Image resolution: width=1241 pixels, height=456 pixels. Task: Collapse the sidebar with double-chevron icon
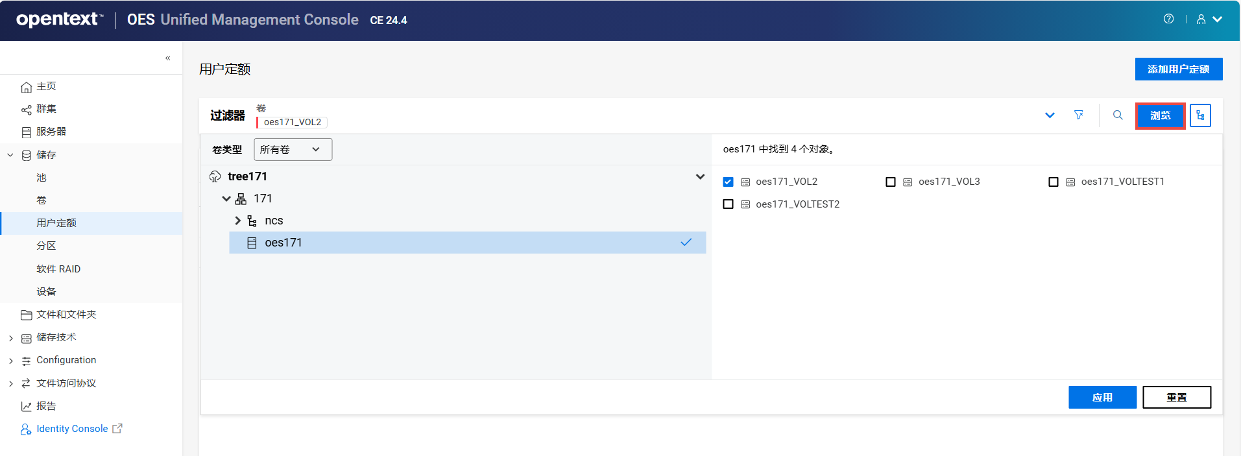(167, 58)
